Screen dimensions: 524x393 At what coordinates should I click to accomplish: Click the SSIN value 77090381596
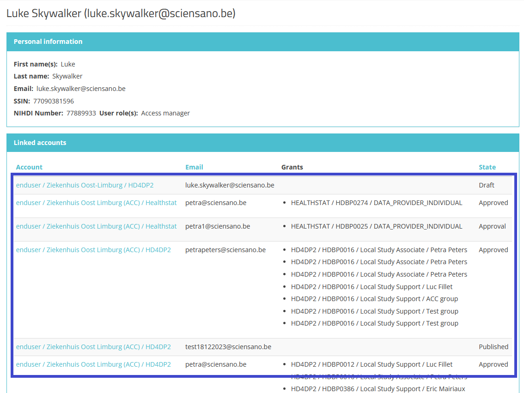click(x=53, y=101)
